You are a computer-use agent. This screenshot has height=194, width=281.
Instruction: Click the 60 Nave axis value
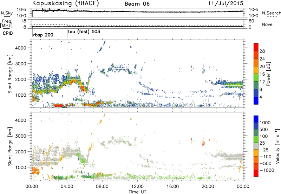[x=251, y=21]
